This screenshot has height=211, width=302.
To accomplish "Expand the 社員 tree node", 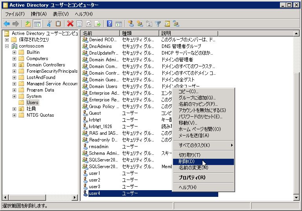I will 14,109.
